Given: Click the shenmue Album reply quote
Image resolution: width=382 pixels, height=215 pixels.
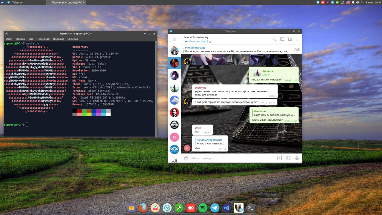Looking at the screenshot, I should (274, 73).
